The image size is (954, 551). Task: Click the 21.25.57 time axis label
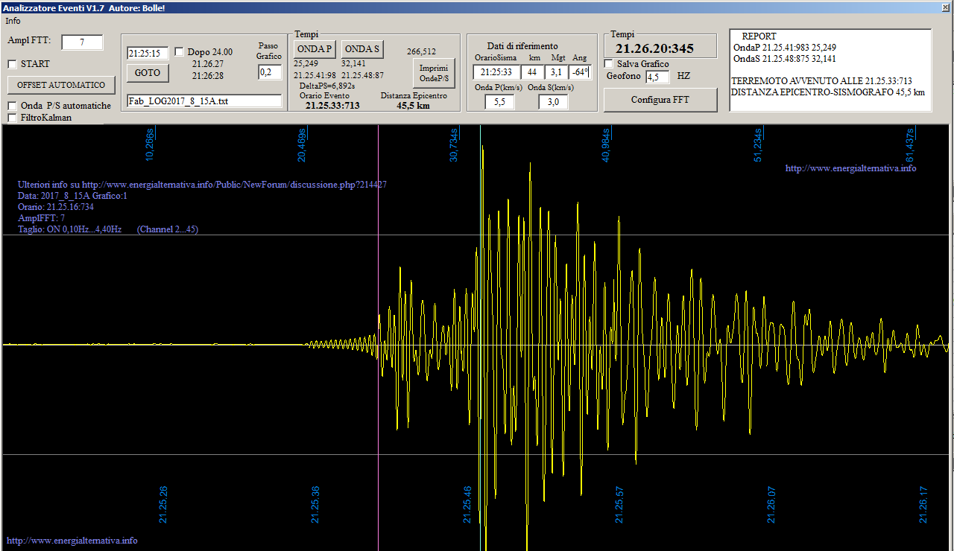point(619,505)
